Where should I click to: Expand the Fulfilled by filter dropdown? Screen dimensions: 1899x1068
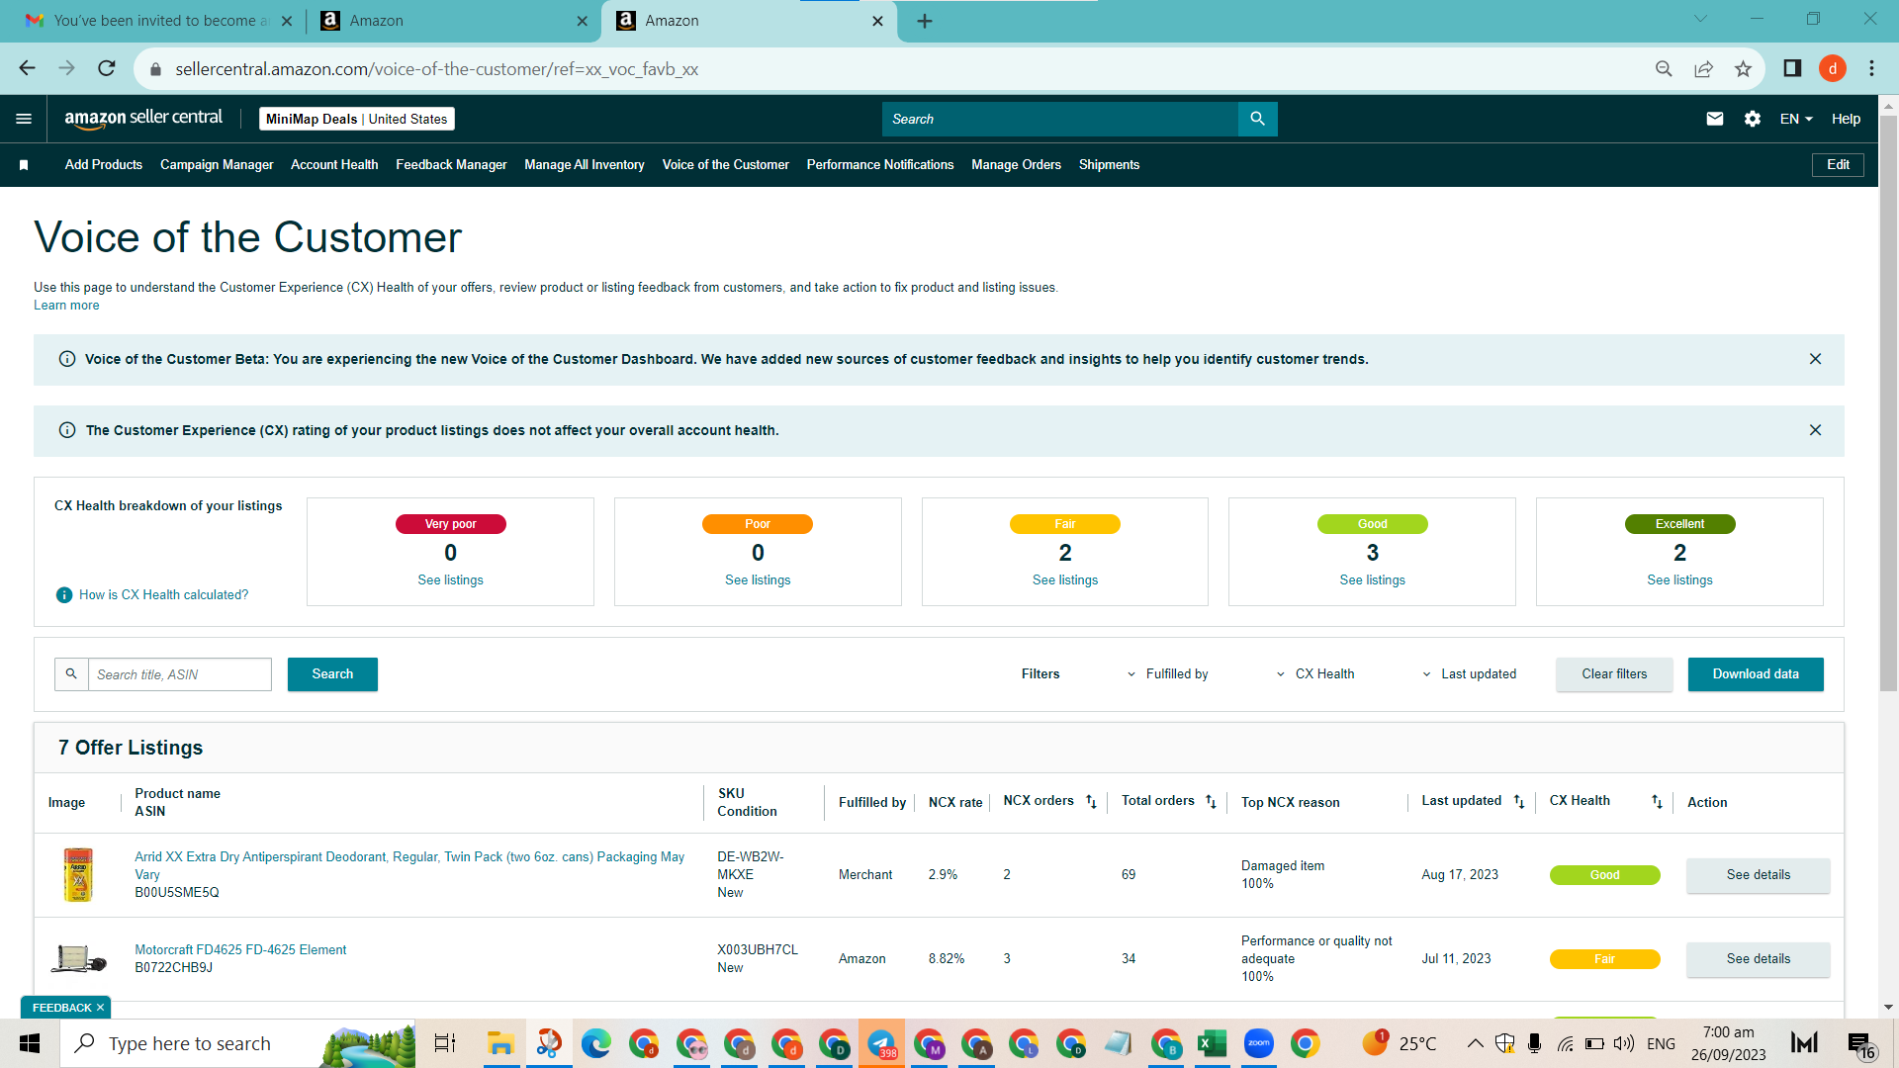click(x=1168, y=674)
